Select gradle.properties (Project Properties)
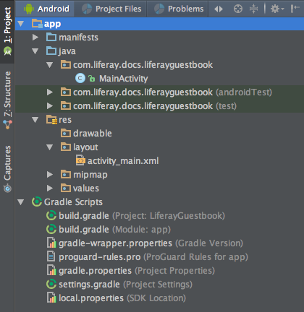Viewport: 304px width, 312px height. (137, 271)
